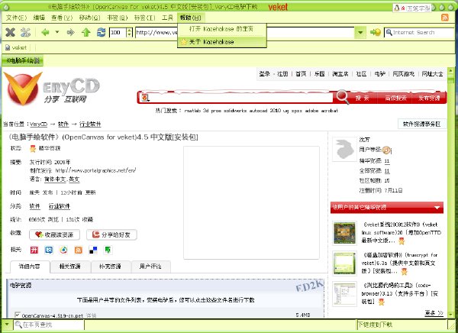Screen dimensions: 458x333
Task: Open the veket系统 software thumbnail
Action: [x=345, y=233]
